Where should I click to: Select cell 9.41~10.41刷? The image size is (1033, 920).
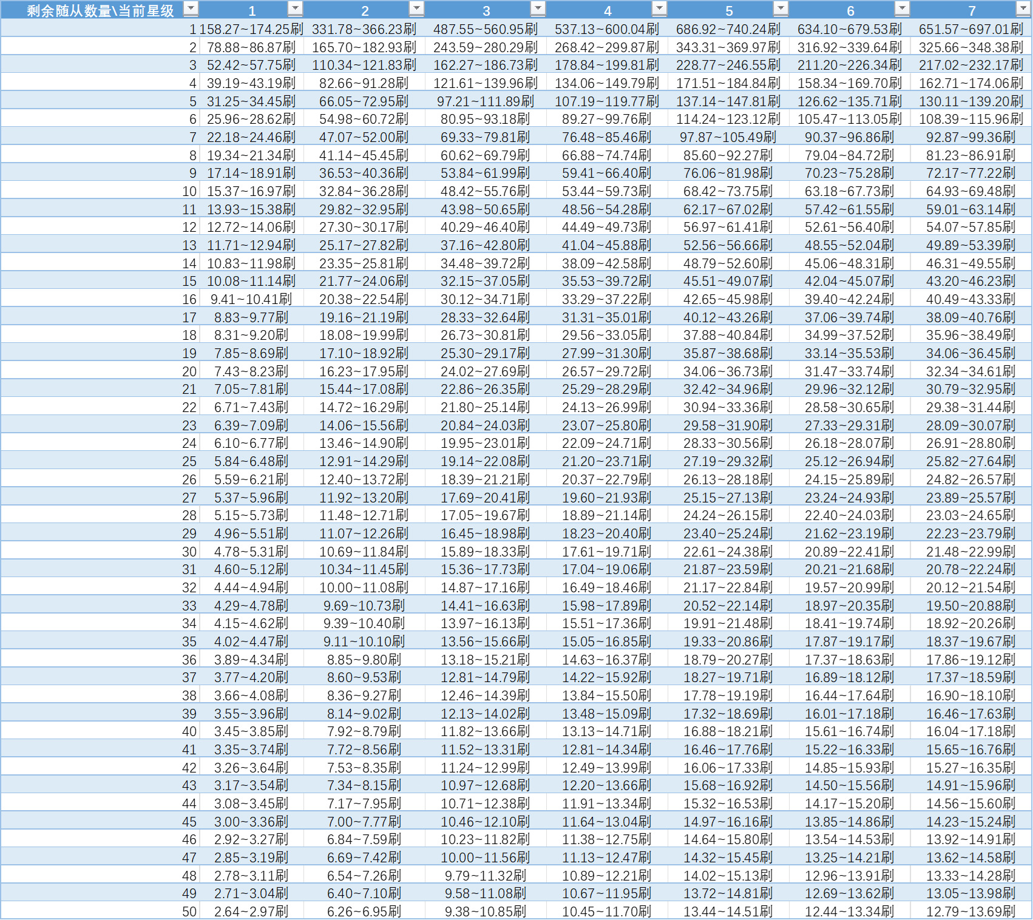tap(251, 299)
